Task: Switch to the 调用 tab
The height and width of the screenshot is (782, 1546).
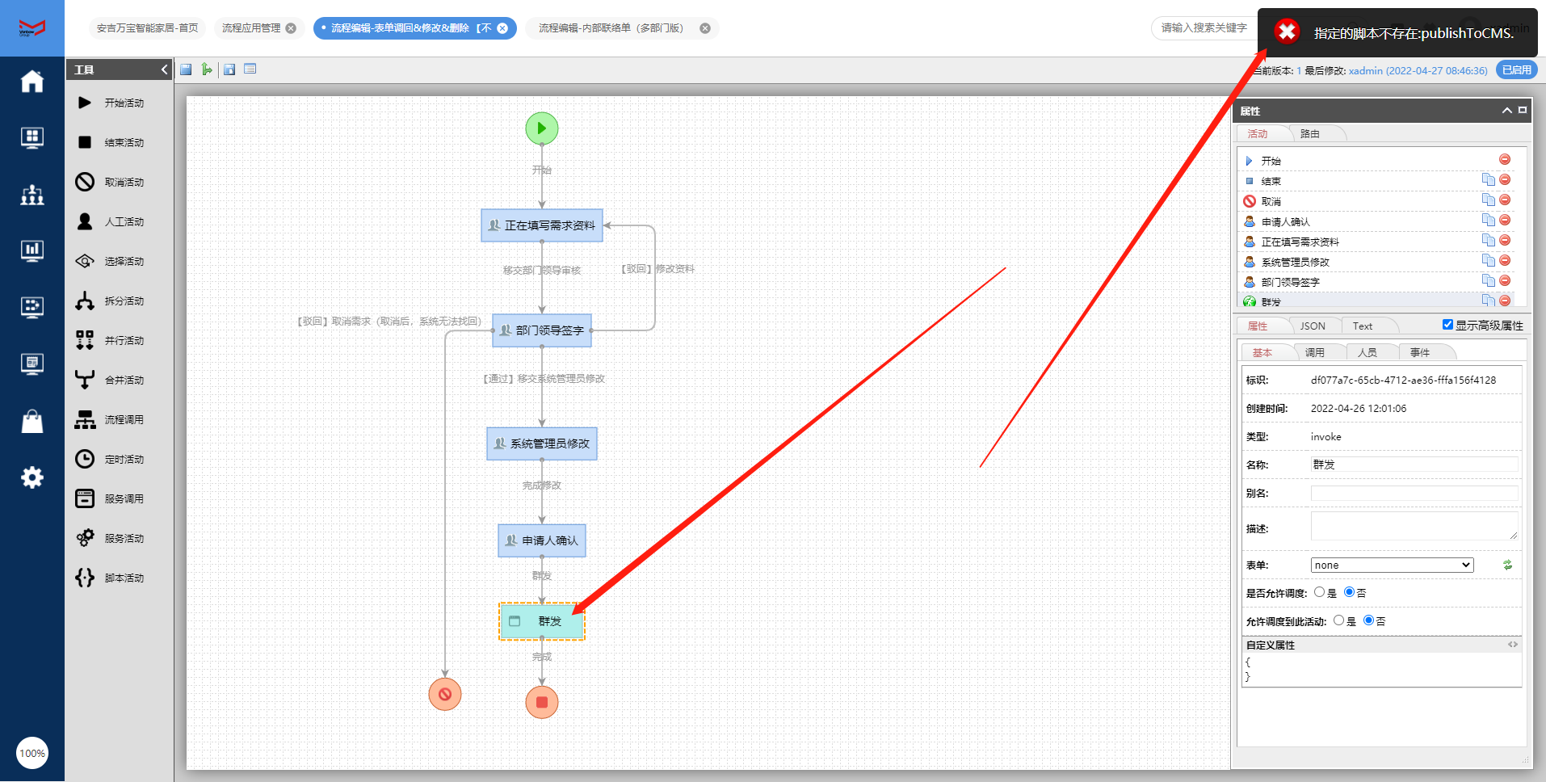Action: click(1315, 353)
